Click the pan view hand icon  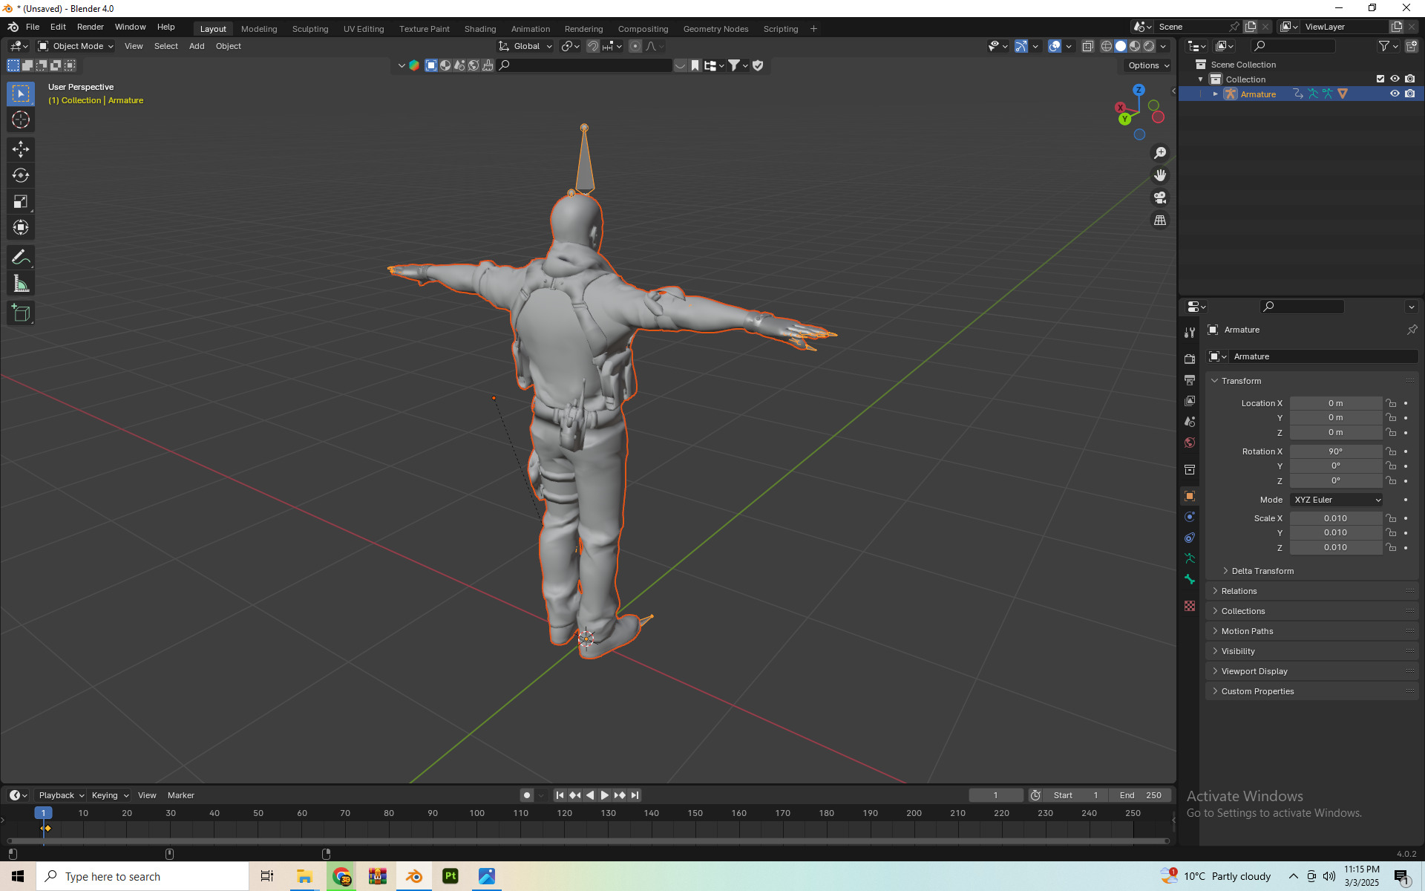[1160, 175]
